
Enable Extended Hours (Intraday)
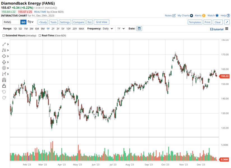pos(4,36)
